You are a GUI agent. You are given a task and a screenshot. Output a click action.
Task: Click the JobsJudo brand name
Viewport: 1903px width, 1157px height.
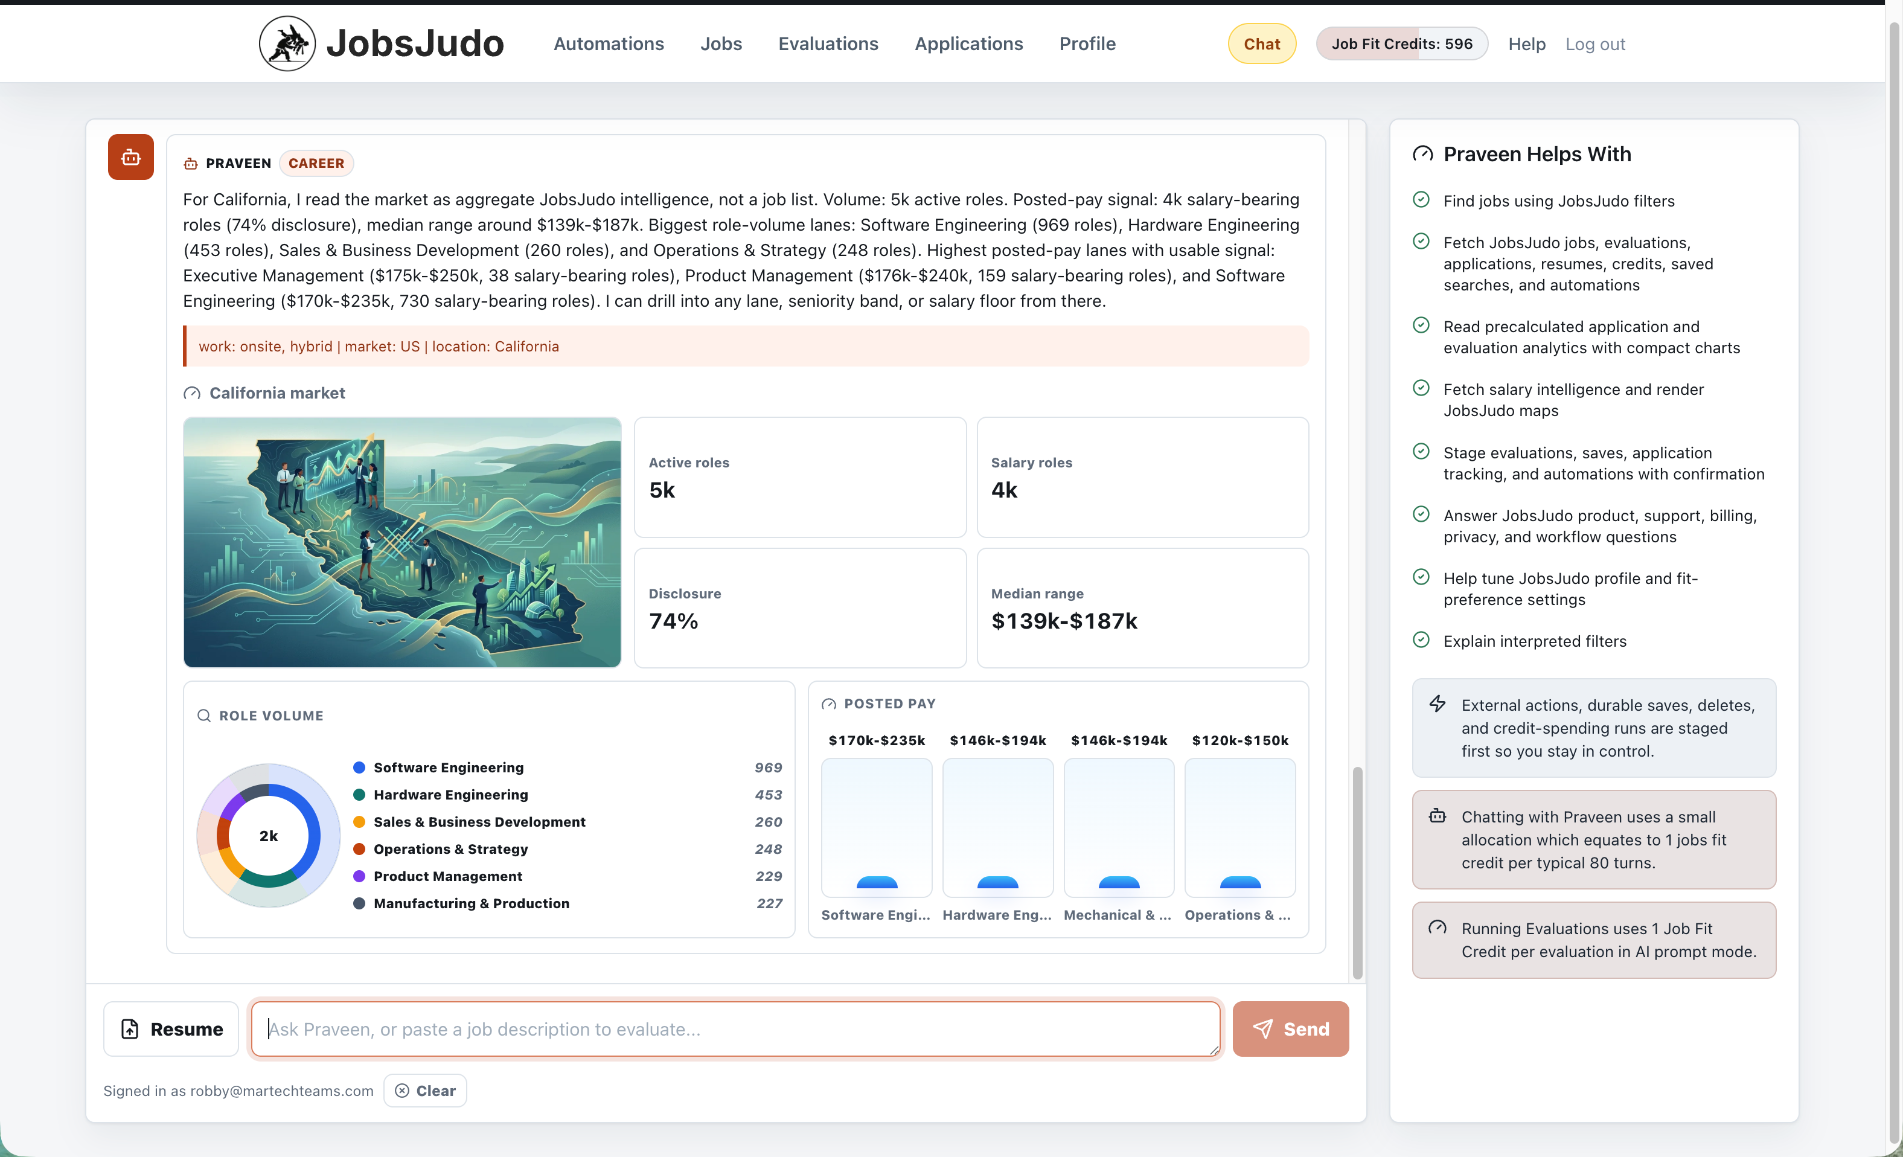(x=415, y=43)
